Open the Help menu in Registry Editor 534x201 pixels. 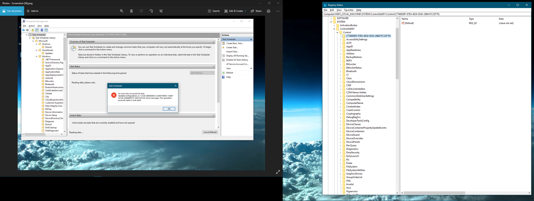(x=359, y=10)
